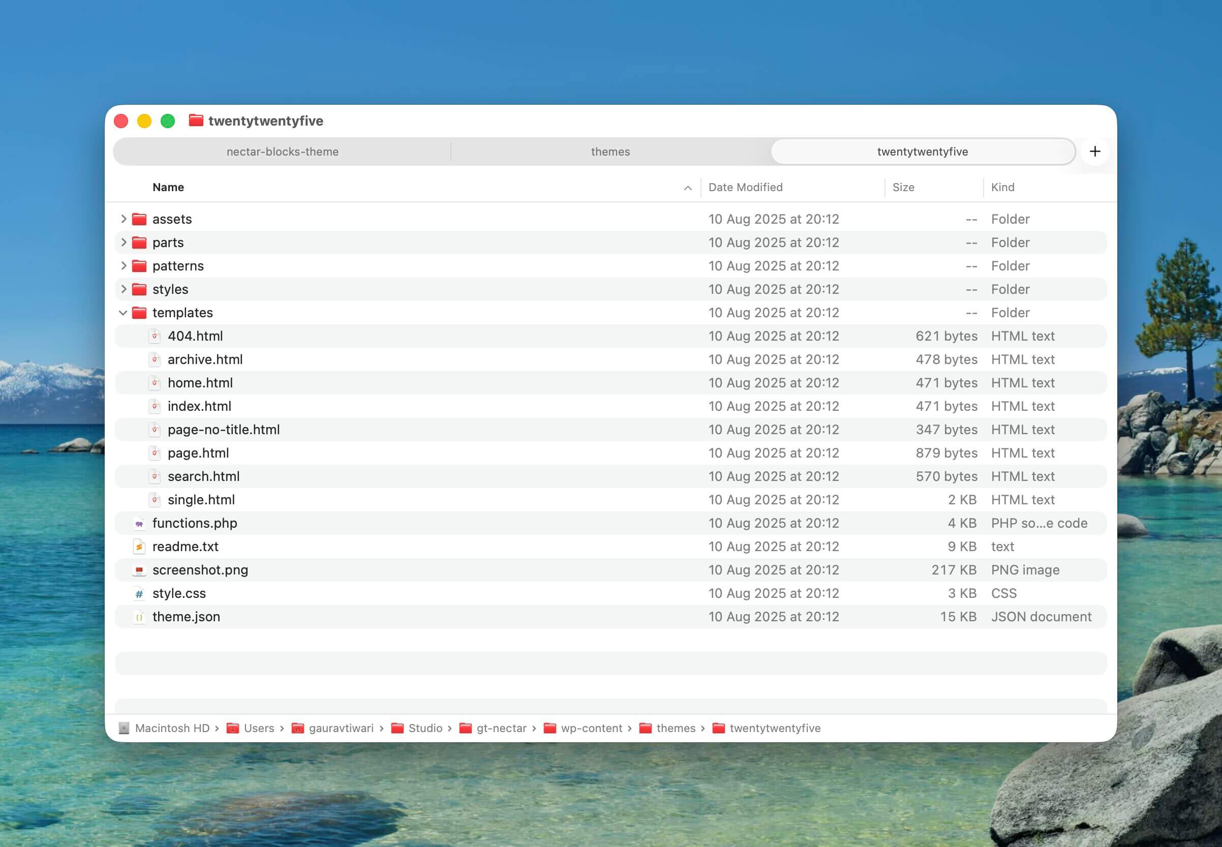
Task: Collapse the templates folder disclosure arrow
Action: [x=123, y=313]
